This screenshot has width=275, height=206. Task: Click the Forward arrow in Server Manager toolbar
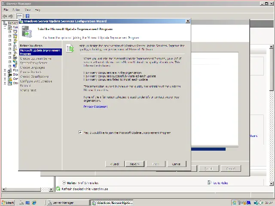click(11, 16)
